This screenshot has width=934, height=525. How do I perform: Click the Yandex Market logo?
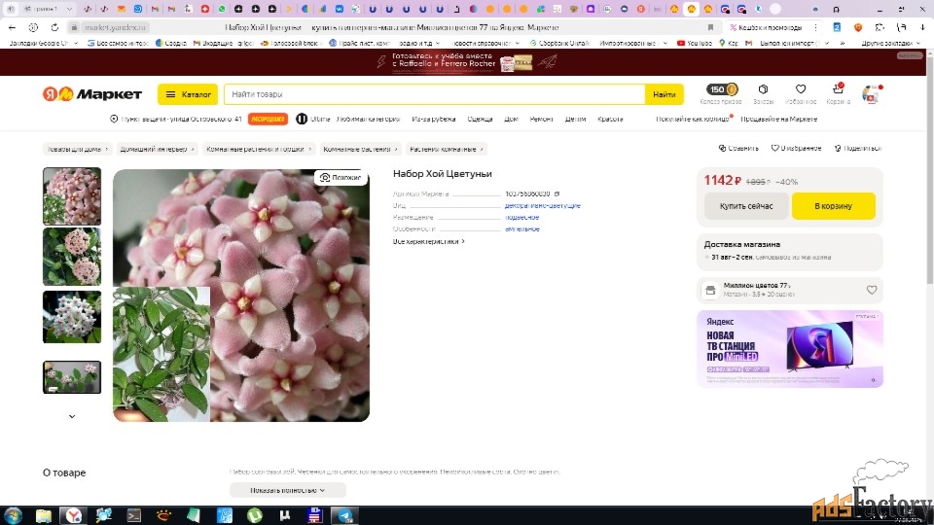pos(93,94)
